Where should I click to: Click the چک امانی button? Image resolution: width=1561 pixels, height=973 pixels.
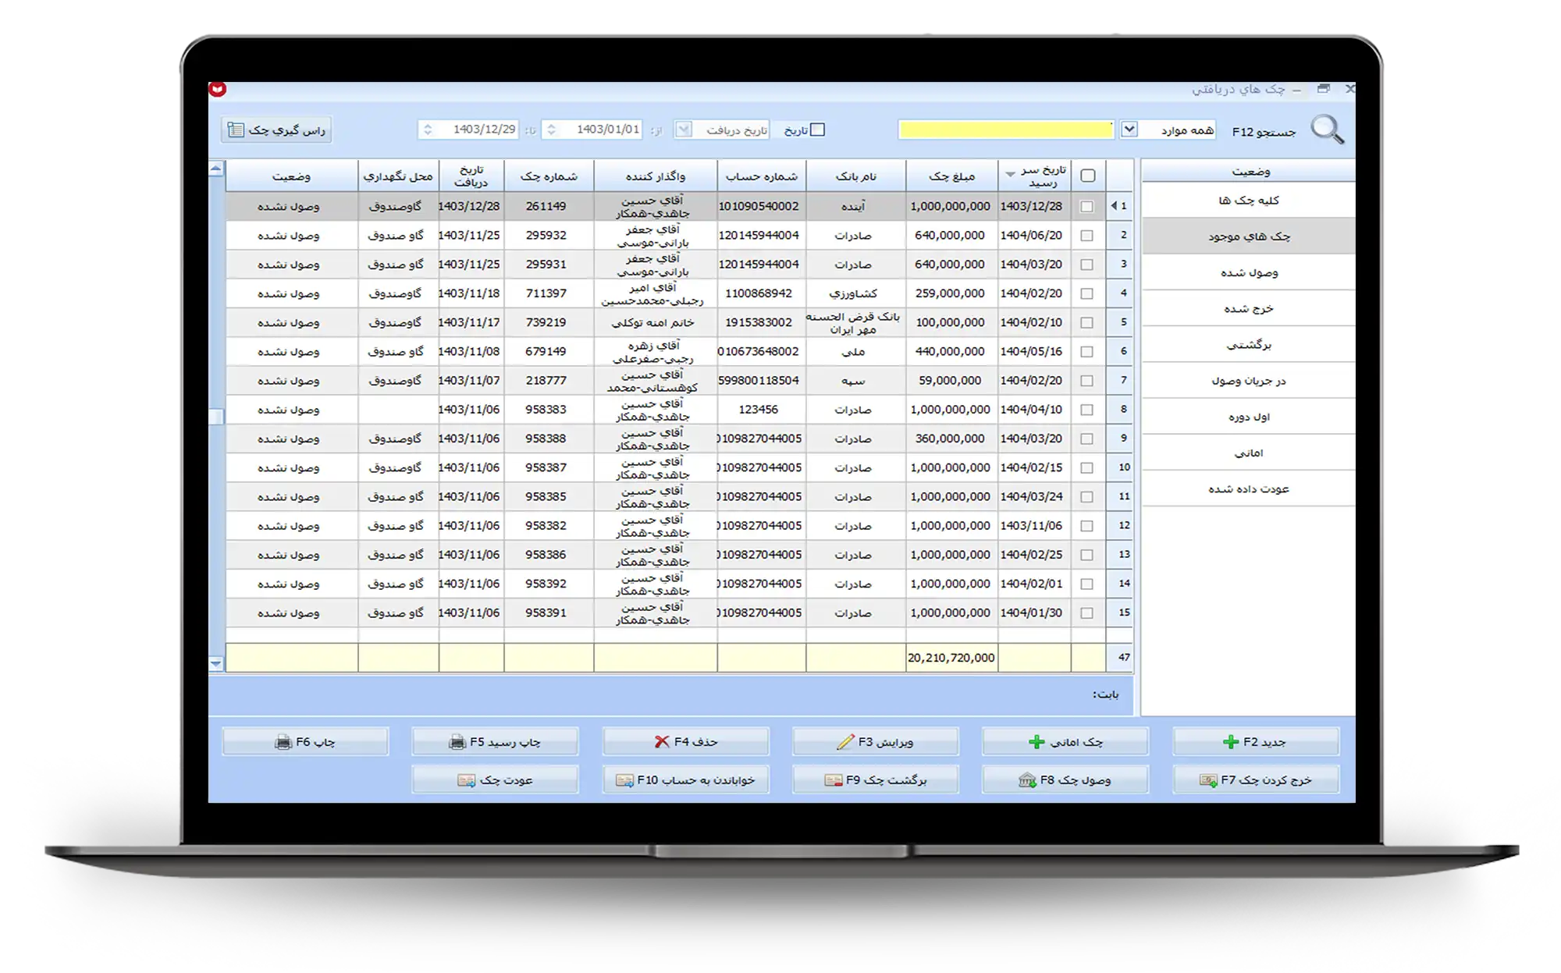tap(1065, 742)
